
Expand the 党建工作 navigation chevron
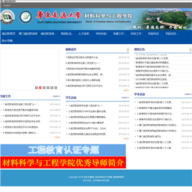tap(125, 34)
